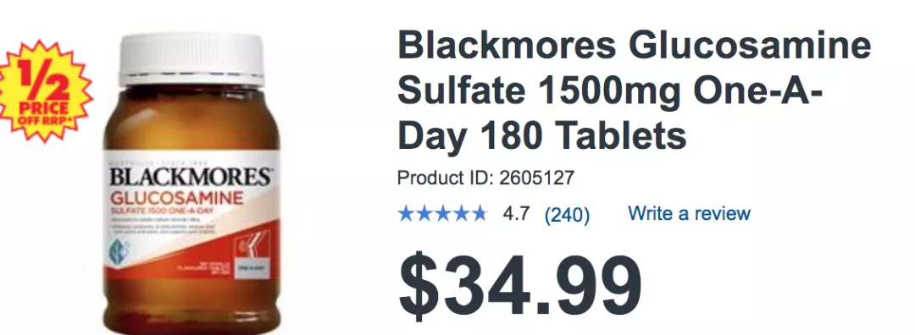Click the first blue rating star
915x335 pixels.
click(406, 214)
